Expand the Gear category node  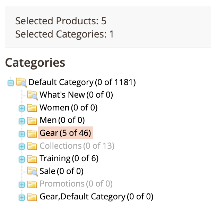(21, 133)
